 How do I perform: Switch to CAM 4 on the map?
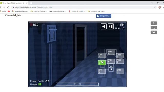120,61
